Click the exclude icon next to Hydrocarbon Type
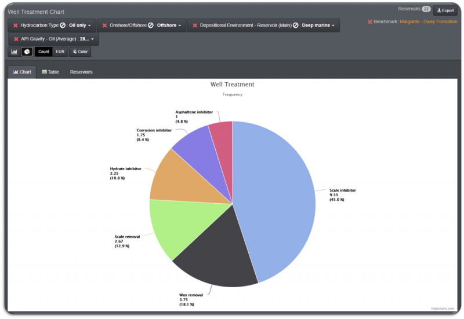The image size is (464, 319). point(63,25)
